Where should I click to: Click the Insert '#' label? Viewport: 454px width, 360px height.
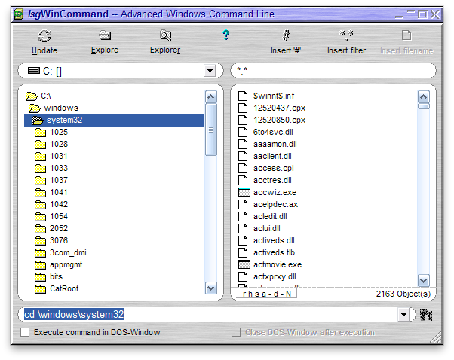[x=286, y=50]
